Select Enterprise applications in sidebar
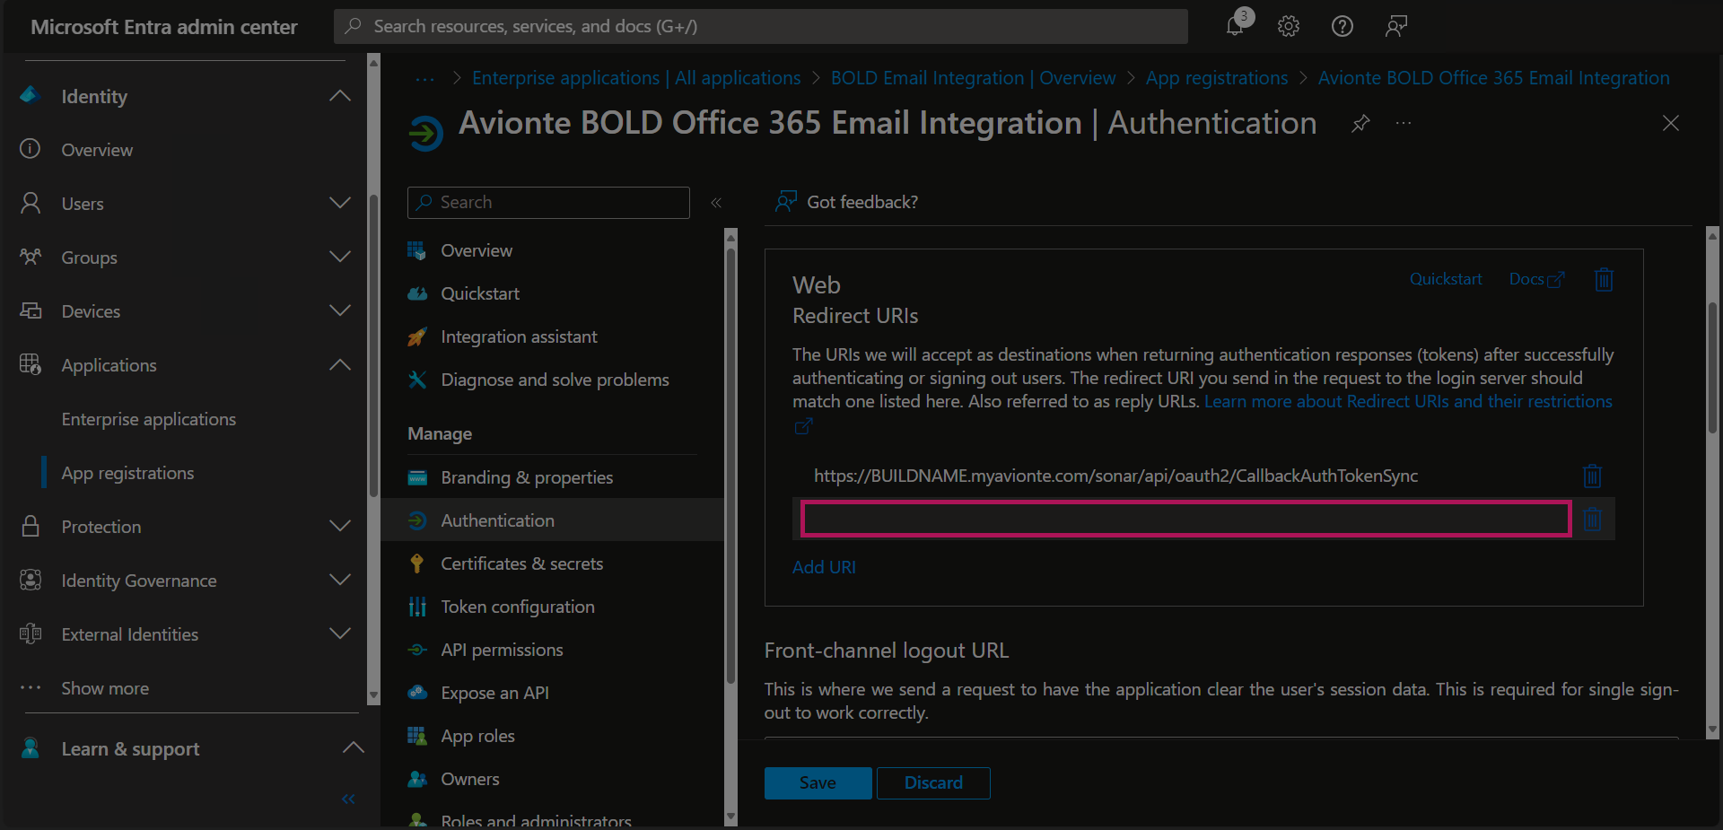Viewport: 1723px width, 830px height. click(x=149, y=419)
